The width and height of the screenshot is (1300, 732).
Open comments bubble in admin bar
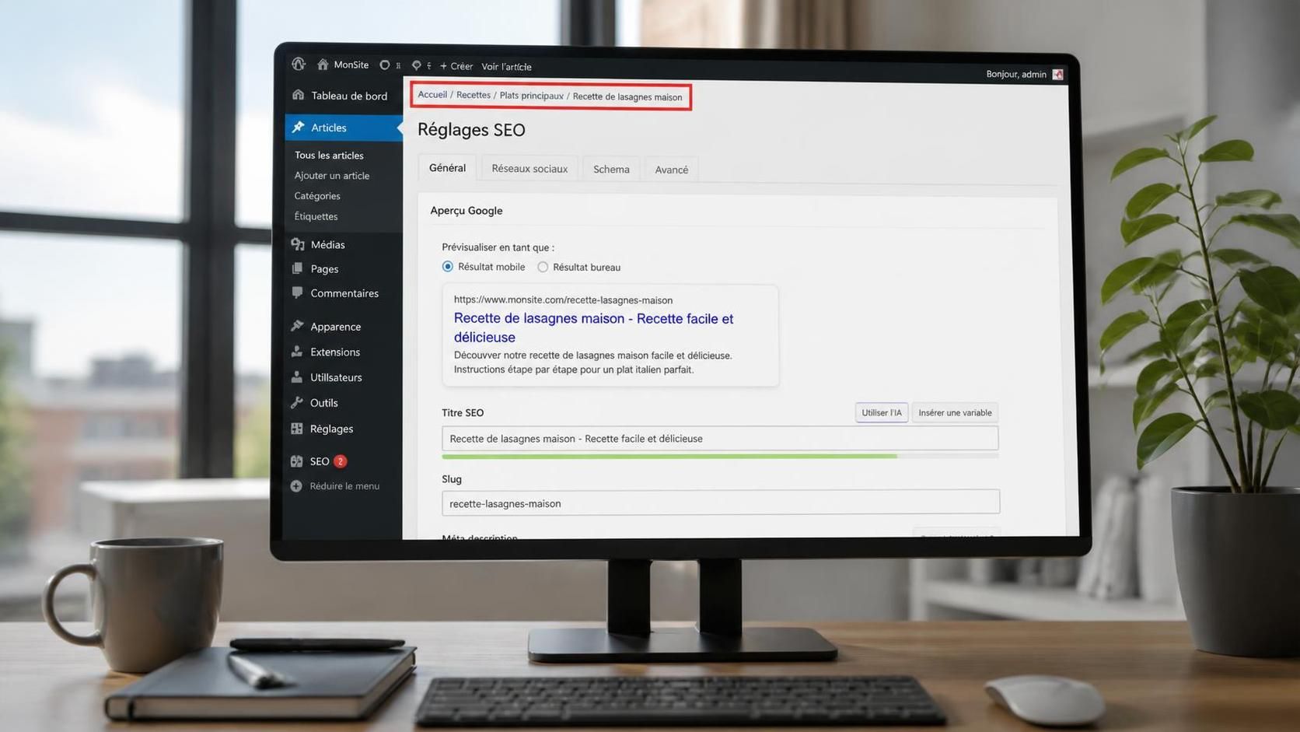pos(416,65)
